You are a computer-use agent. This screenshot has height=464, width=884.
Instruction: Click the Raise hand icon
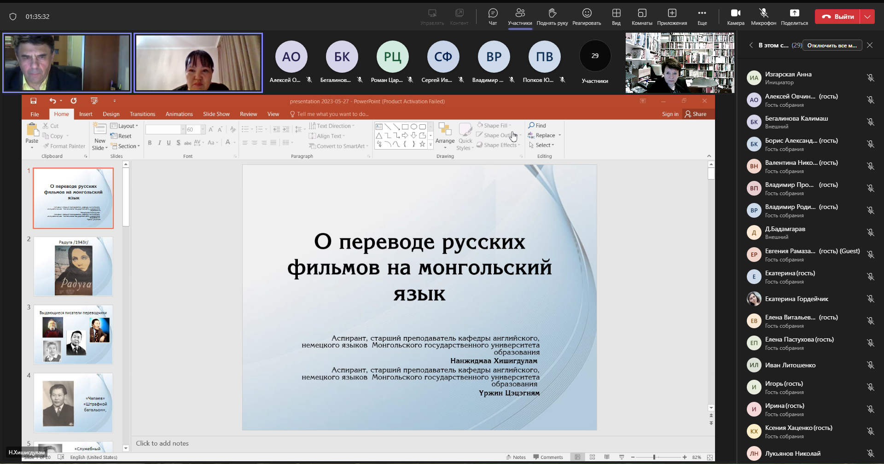552,13
